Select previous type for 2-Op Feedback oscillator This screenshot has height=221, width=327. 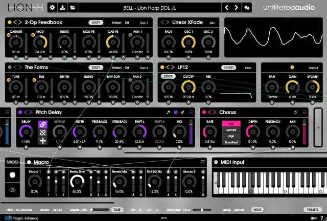15,23
